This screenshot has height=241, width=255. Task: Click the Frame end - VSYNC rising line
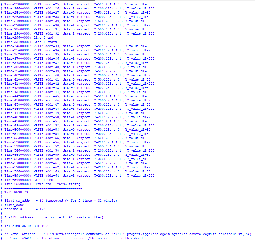[x=42, y=184]
